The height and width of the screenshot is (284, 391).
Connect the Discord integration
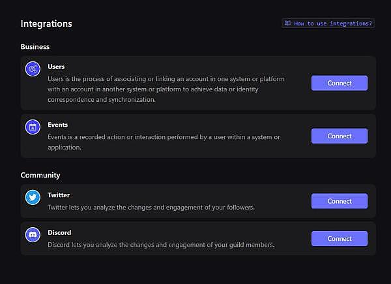(339, 238)
